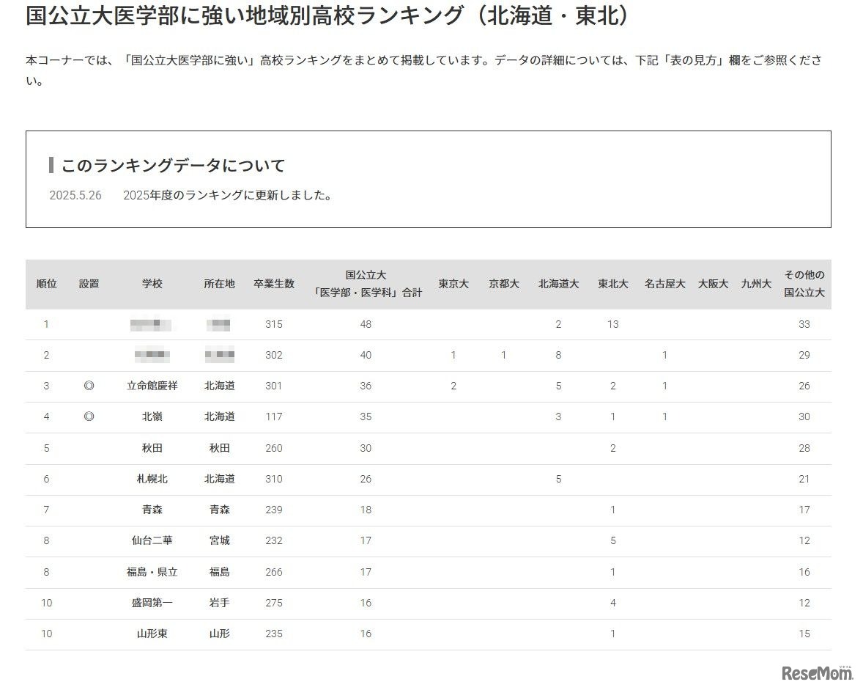Click the ◎ symbol beside 北嶺

pos(91,416)
